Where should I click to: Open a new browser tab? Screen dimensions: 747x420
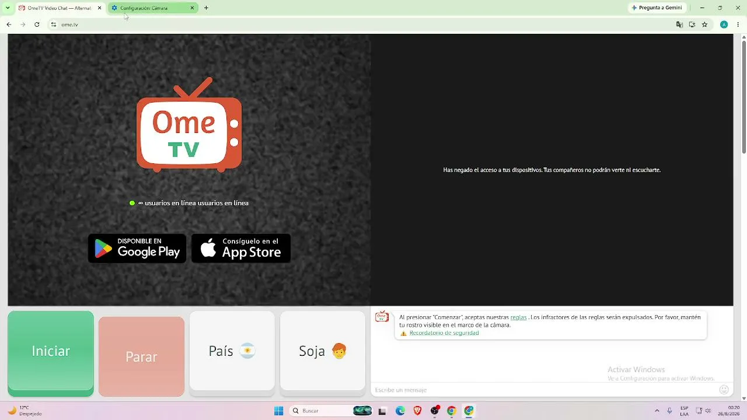coord(206,8)
